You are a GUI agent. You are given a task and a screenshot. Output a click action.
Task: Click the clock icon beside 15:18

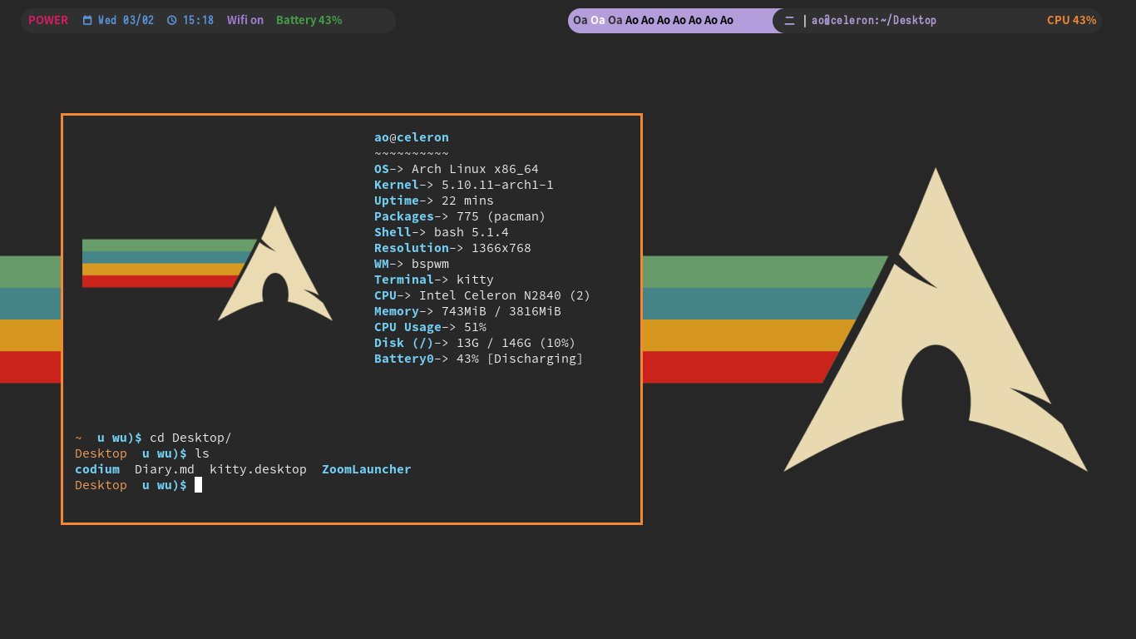tap(172, 20)
